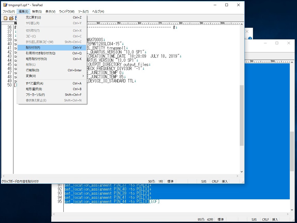This screenshot has width=297, height=223.
Task: Open the 表示(V) menu
Action: click(50, 12)
